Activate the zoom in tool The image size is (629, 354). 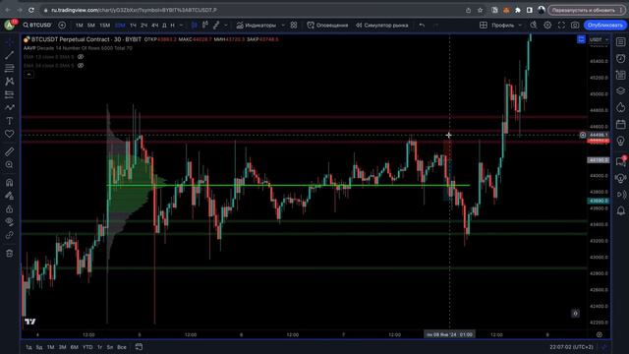point(9,164)
